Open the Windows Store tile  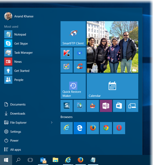pos(119,106)
